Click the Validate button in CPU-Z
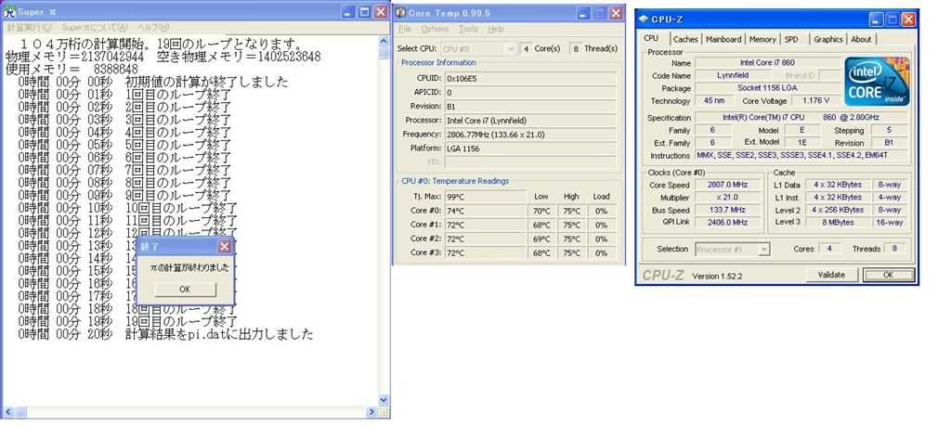 click(831, 275)
